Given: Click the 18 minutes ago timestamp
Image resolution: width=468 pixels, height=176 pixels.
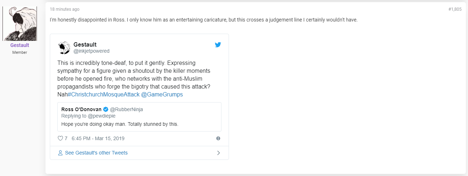Looking at the screenshot, I should coord(65,9).
